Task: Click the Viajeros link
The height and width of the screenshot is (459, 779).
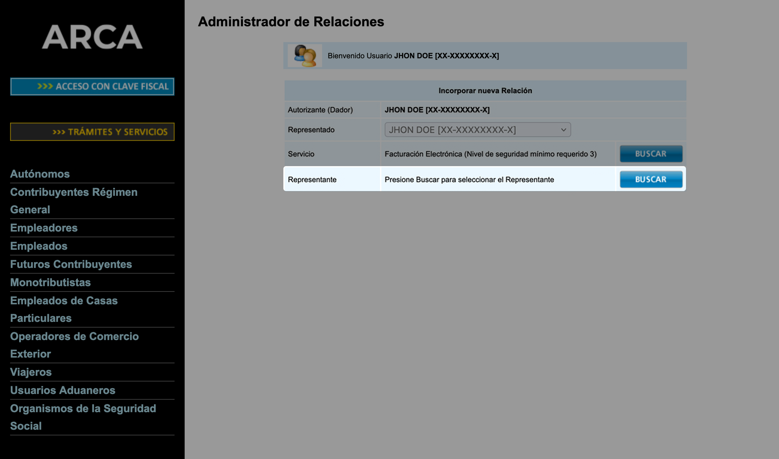Action: point(31,372)
